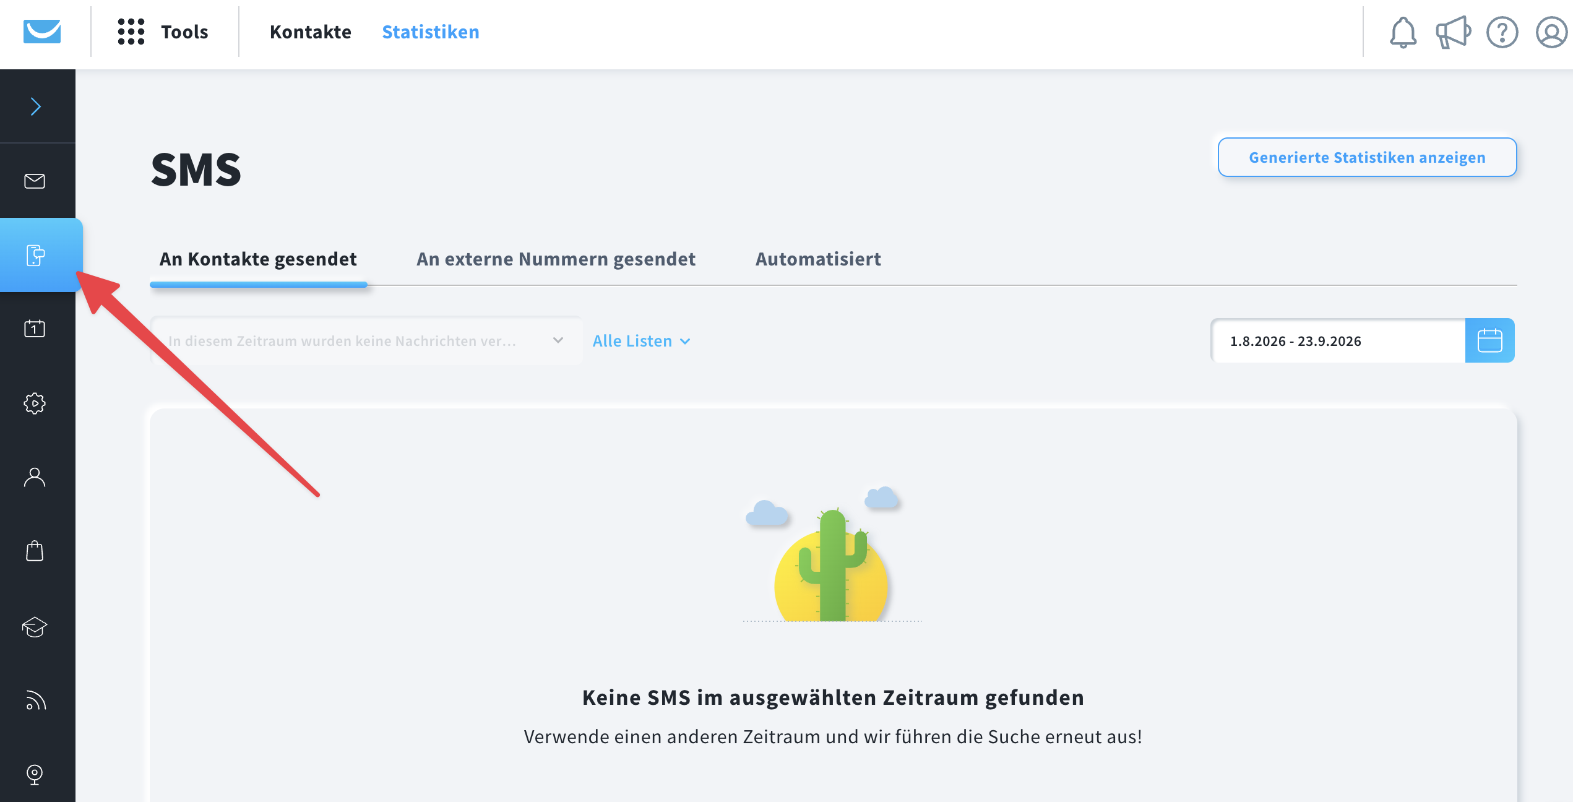The height and width of the screenshot is (802, 1573).
Task: Click the GetResponse envelope logo
Action: tap(42, 32)
